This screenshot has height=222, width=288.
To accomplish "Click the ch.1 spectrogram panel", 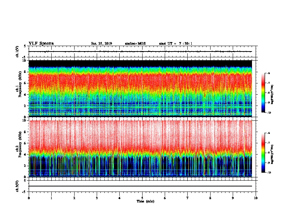I will pyautogui.click(x=140, y=89).
